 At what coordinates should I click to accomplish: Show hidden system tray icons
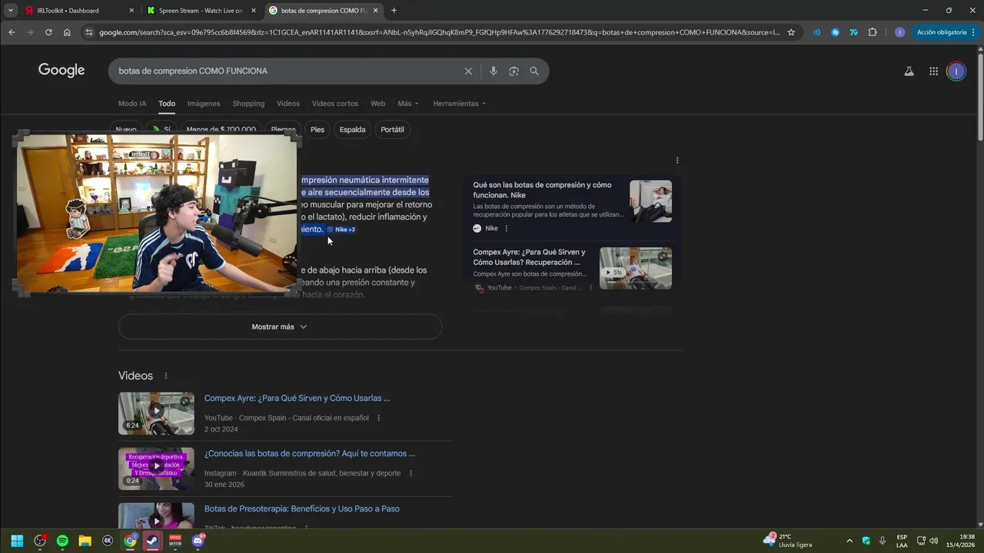point(849,541)
